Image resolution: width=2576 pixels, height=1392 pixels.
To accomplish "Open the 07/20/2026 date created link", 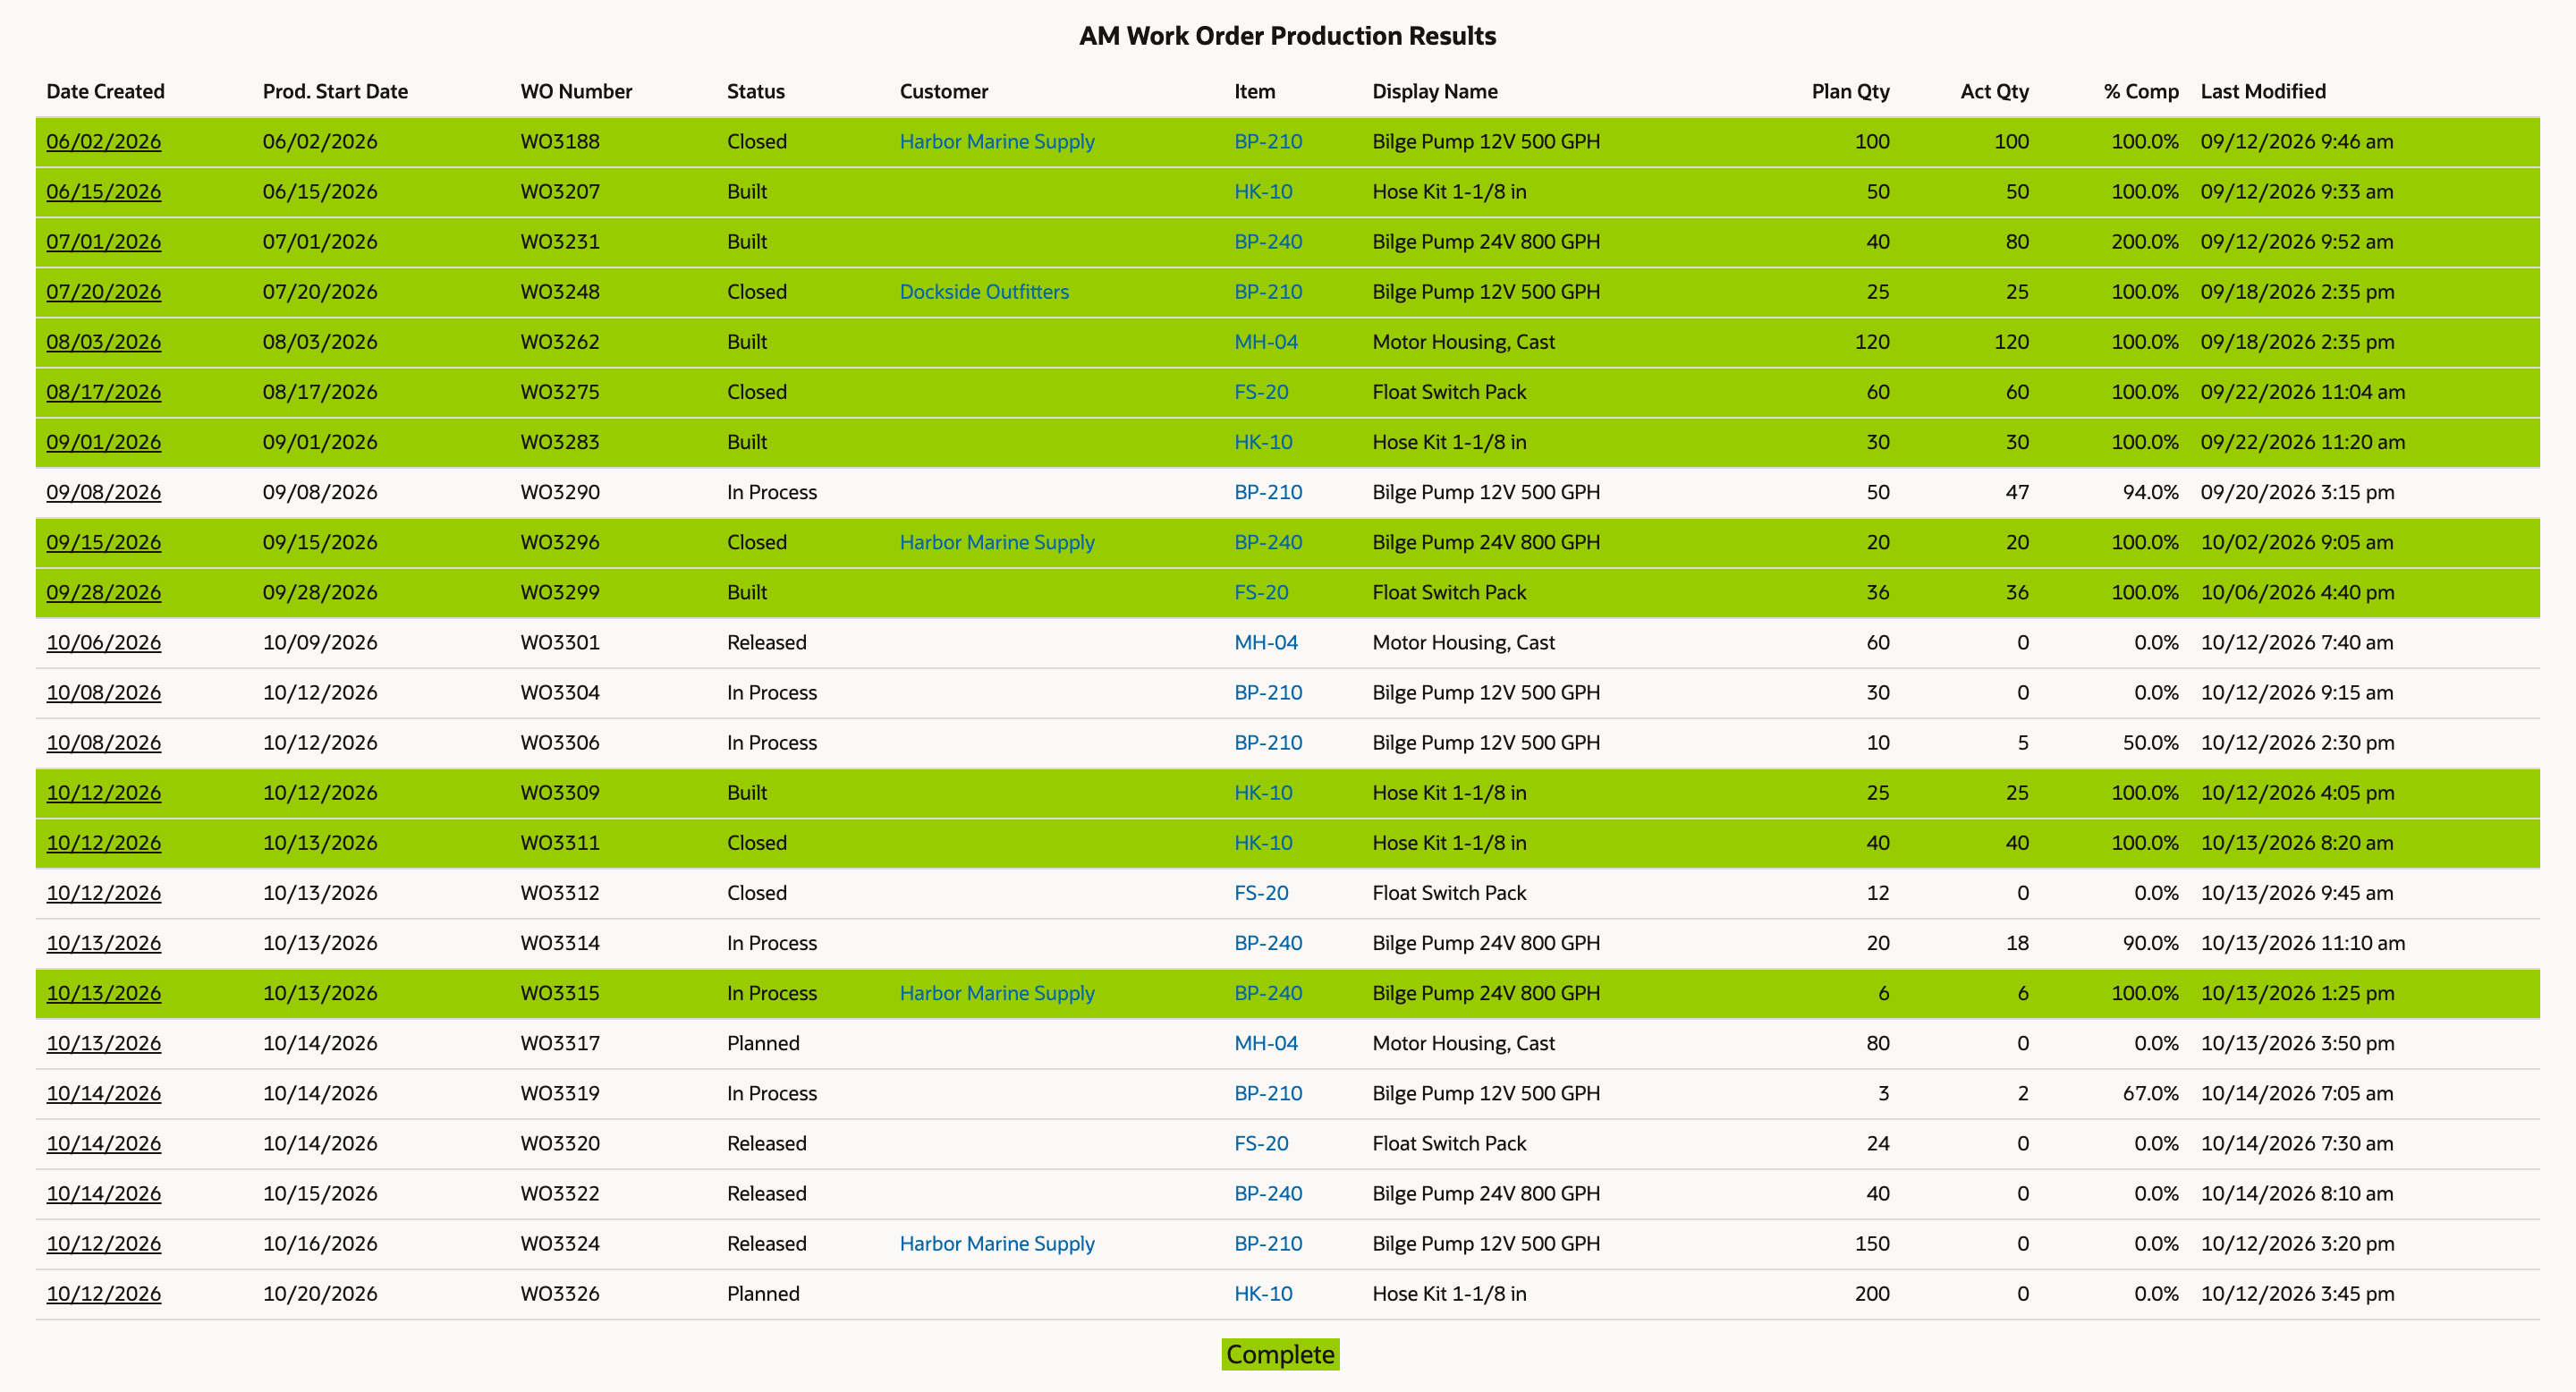I will click(103, 291).
